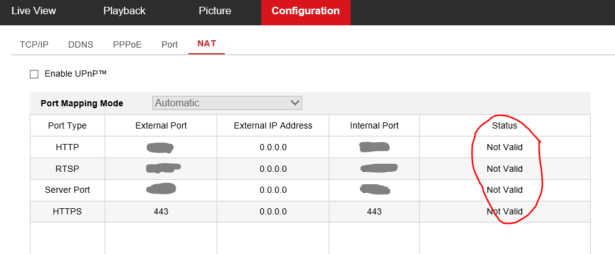
Task: Click the HTTPS internal port 443 cell
Action: 374,211
